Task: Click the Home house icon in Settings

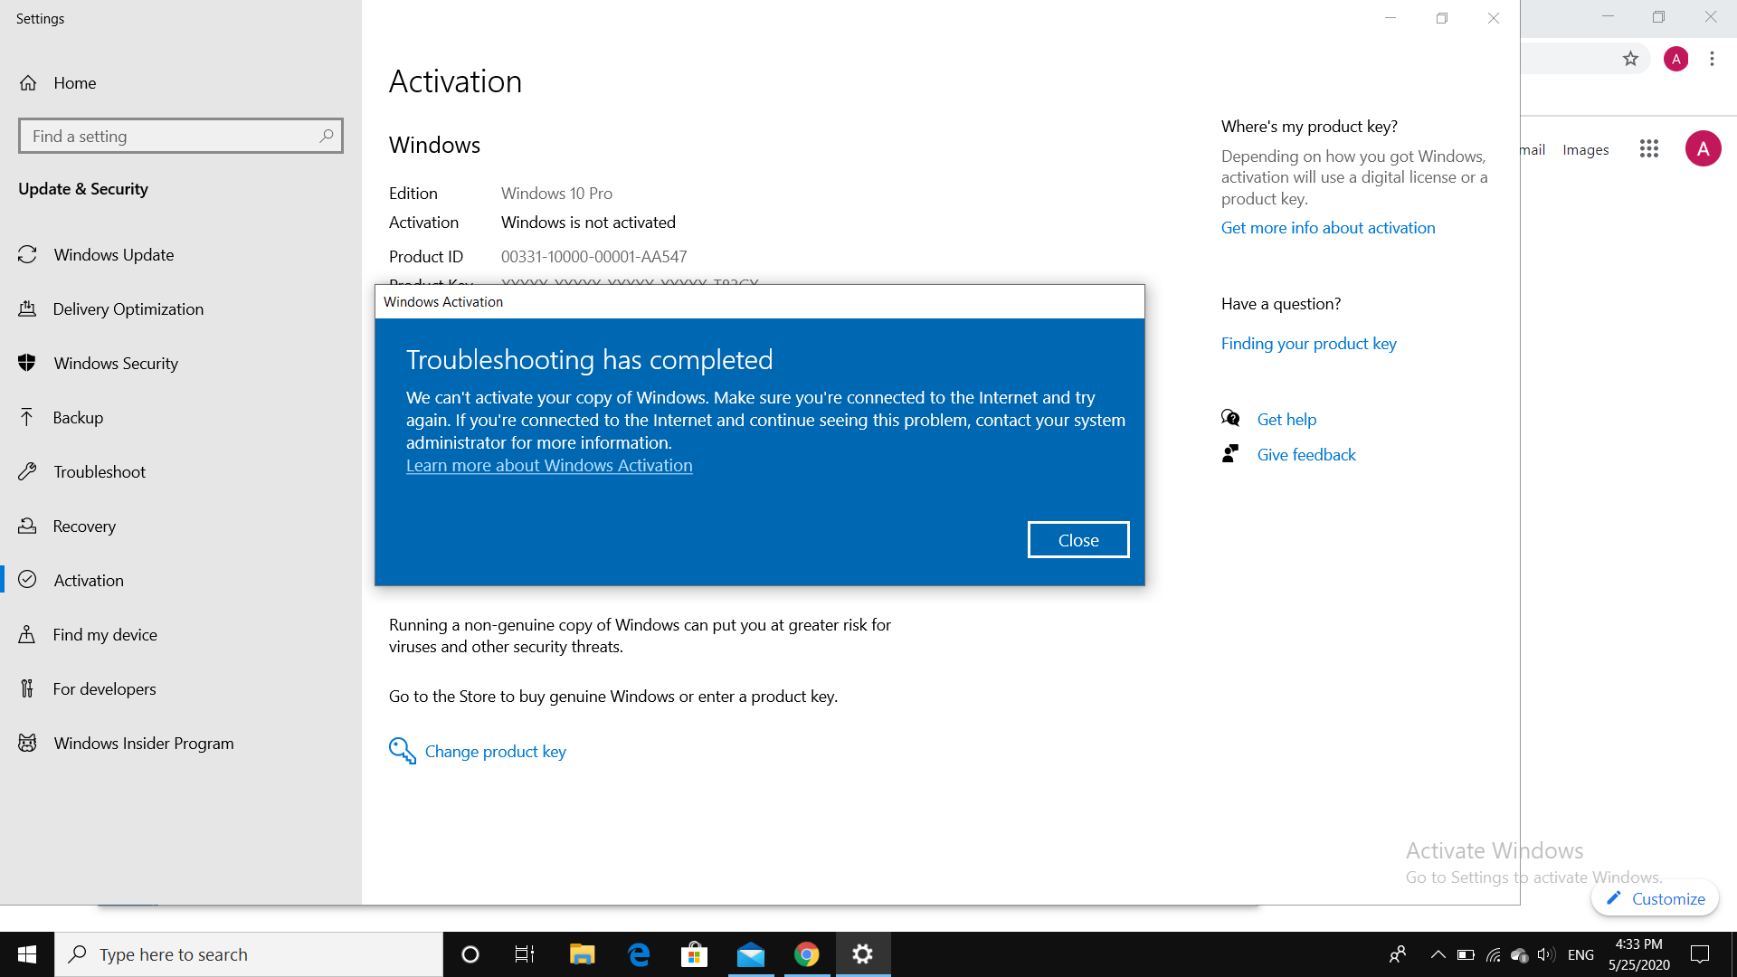Action: click(28, 82)
